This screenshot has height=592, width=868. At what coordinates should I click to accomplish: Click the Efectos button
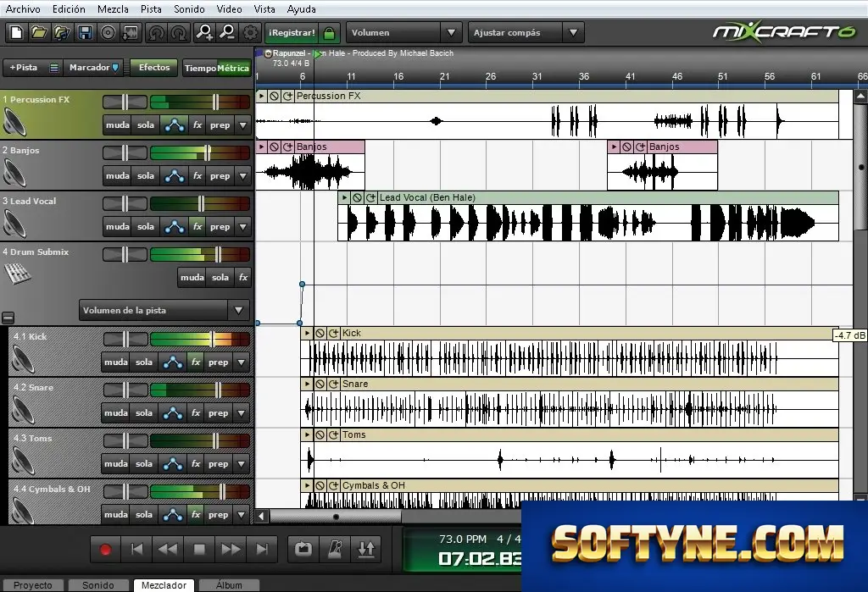pyautogui.click(x=154, y=68)
